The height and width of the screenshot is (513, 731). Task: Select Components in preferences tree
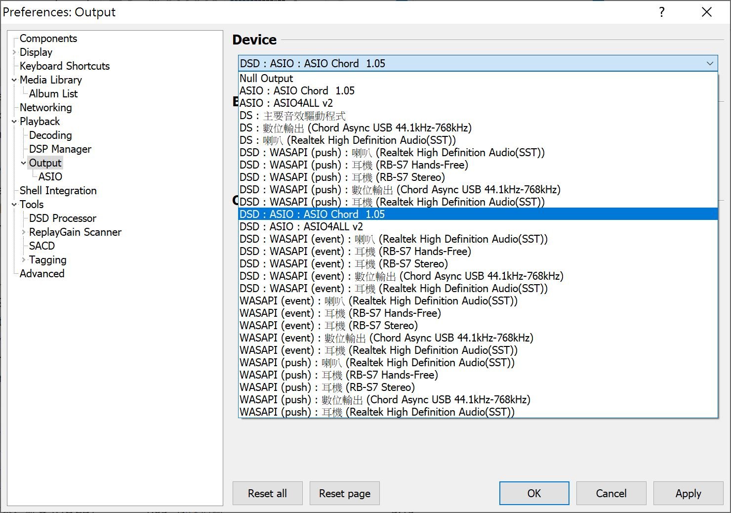[48, 38]
